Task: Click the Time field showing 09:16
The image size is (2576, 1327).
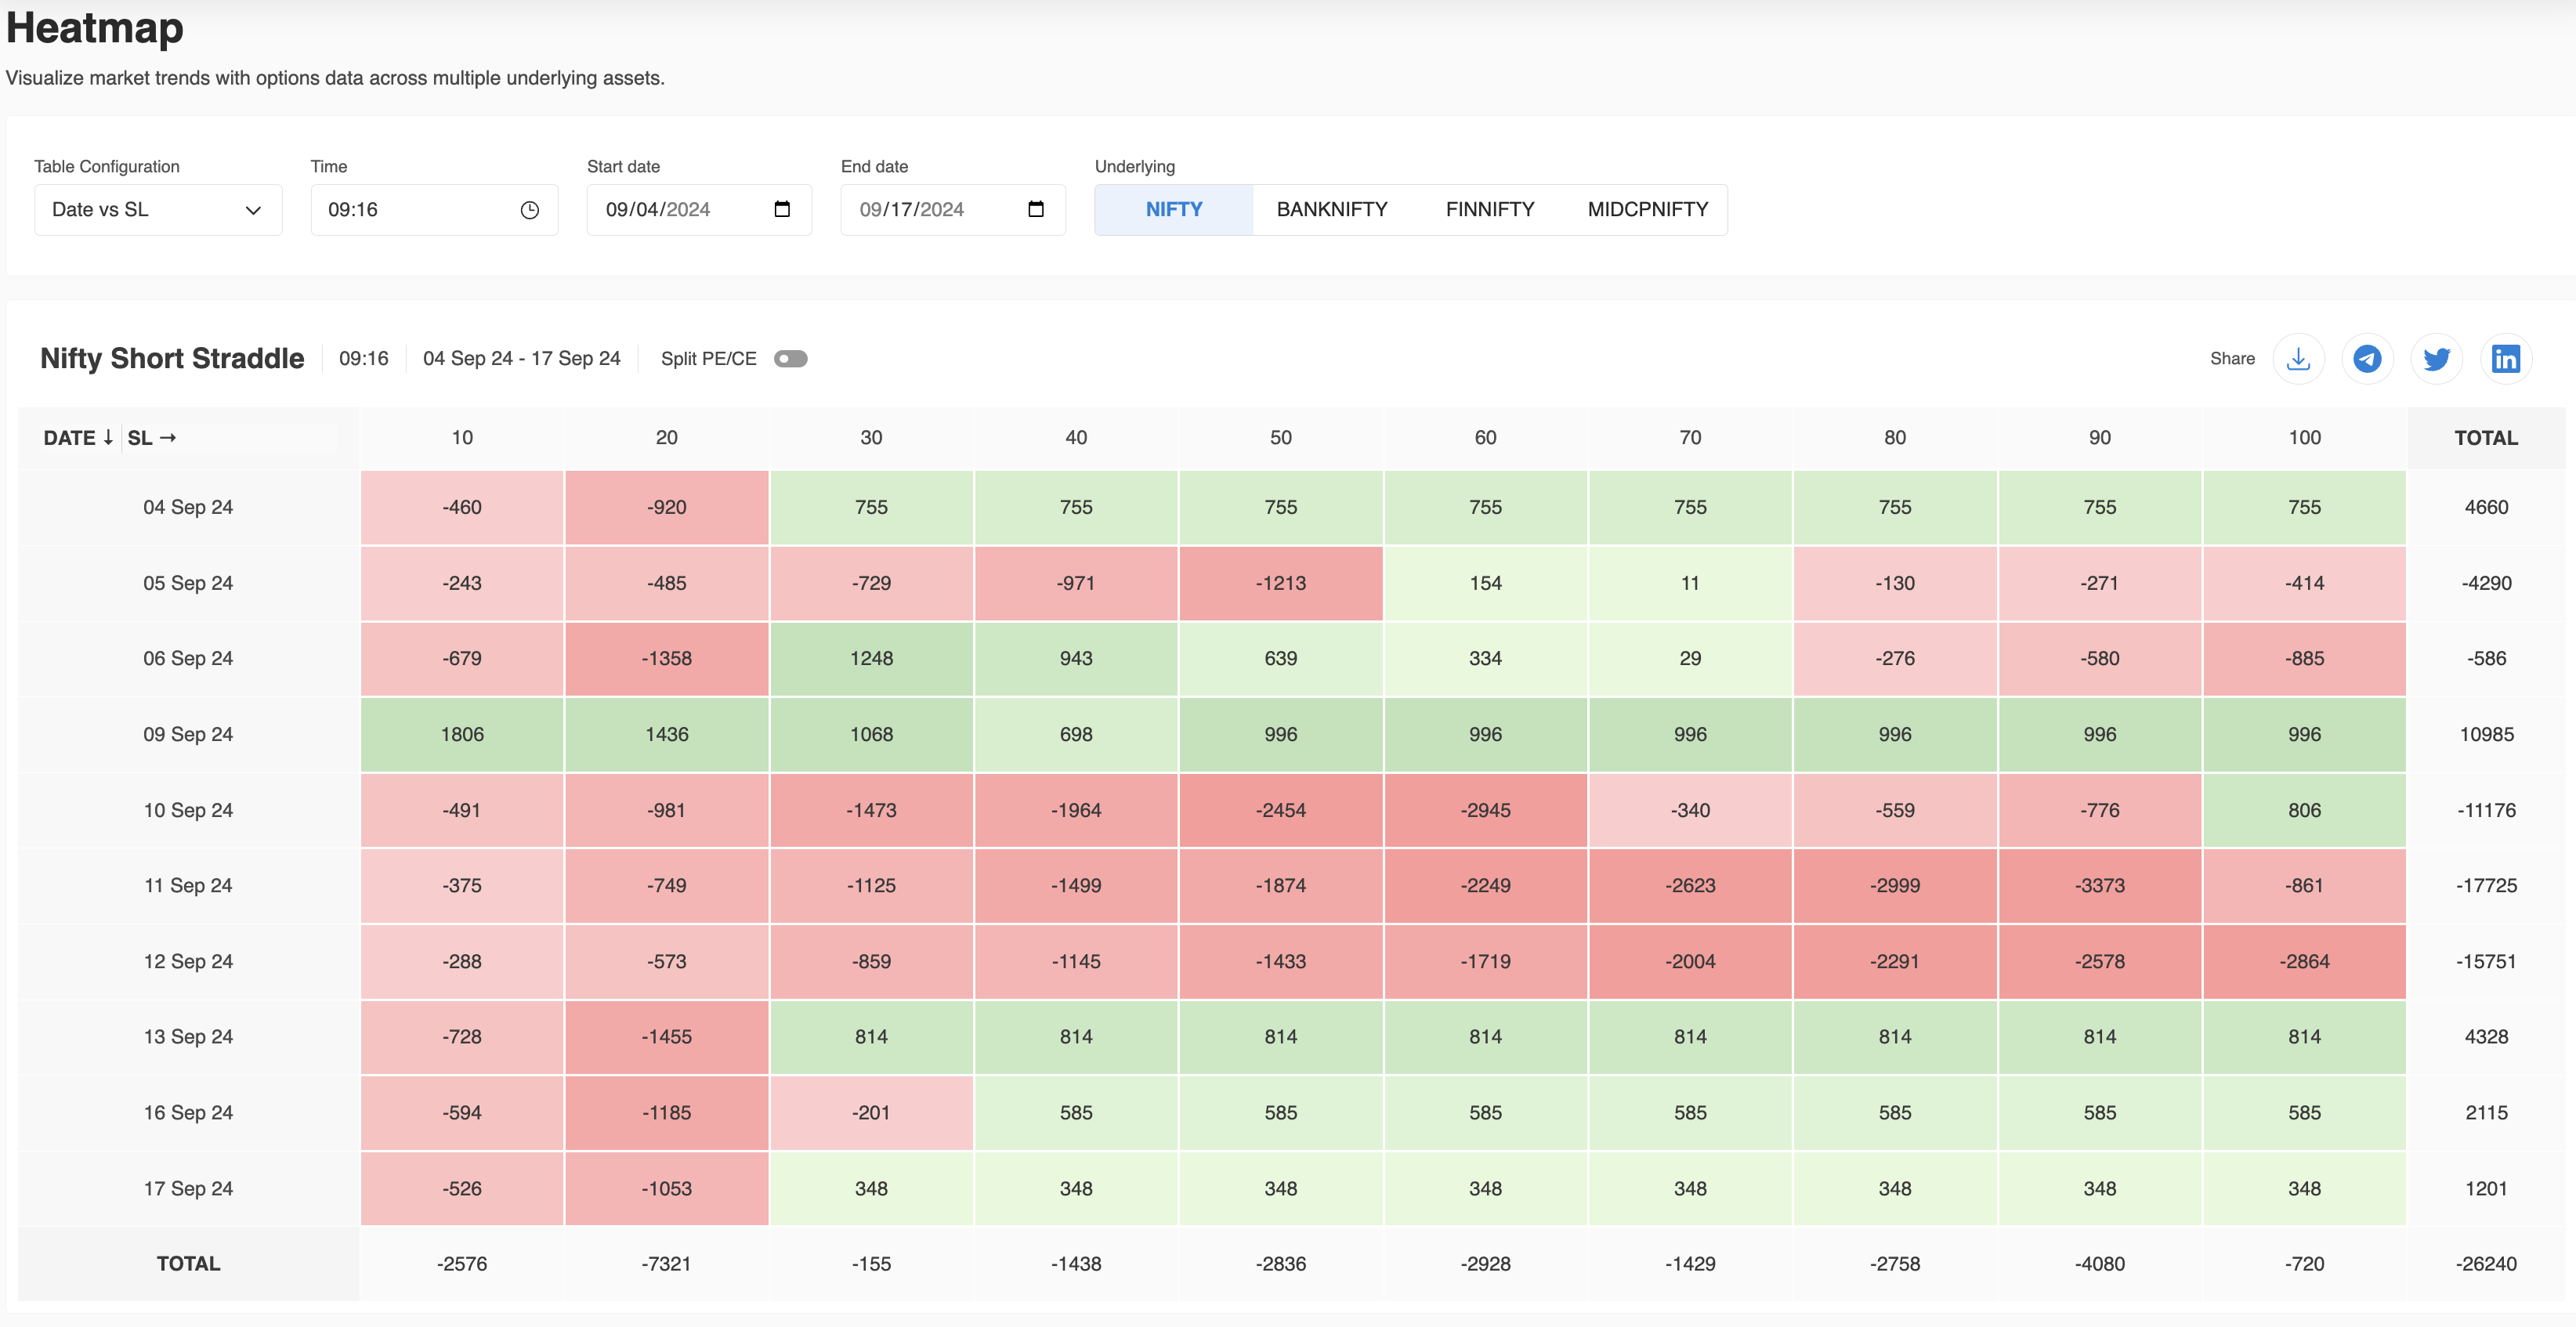Action: coord(434,210)
